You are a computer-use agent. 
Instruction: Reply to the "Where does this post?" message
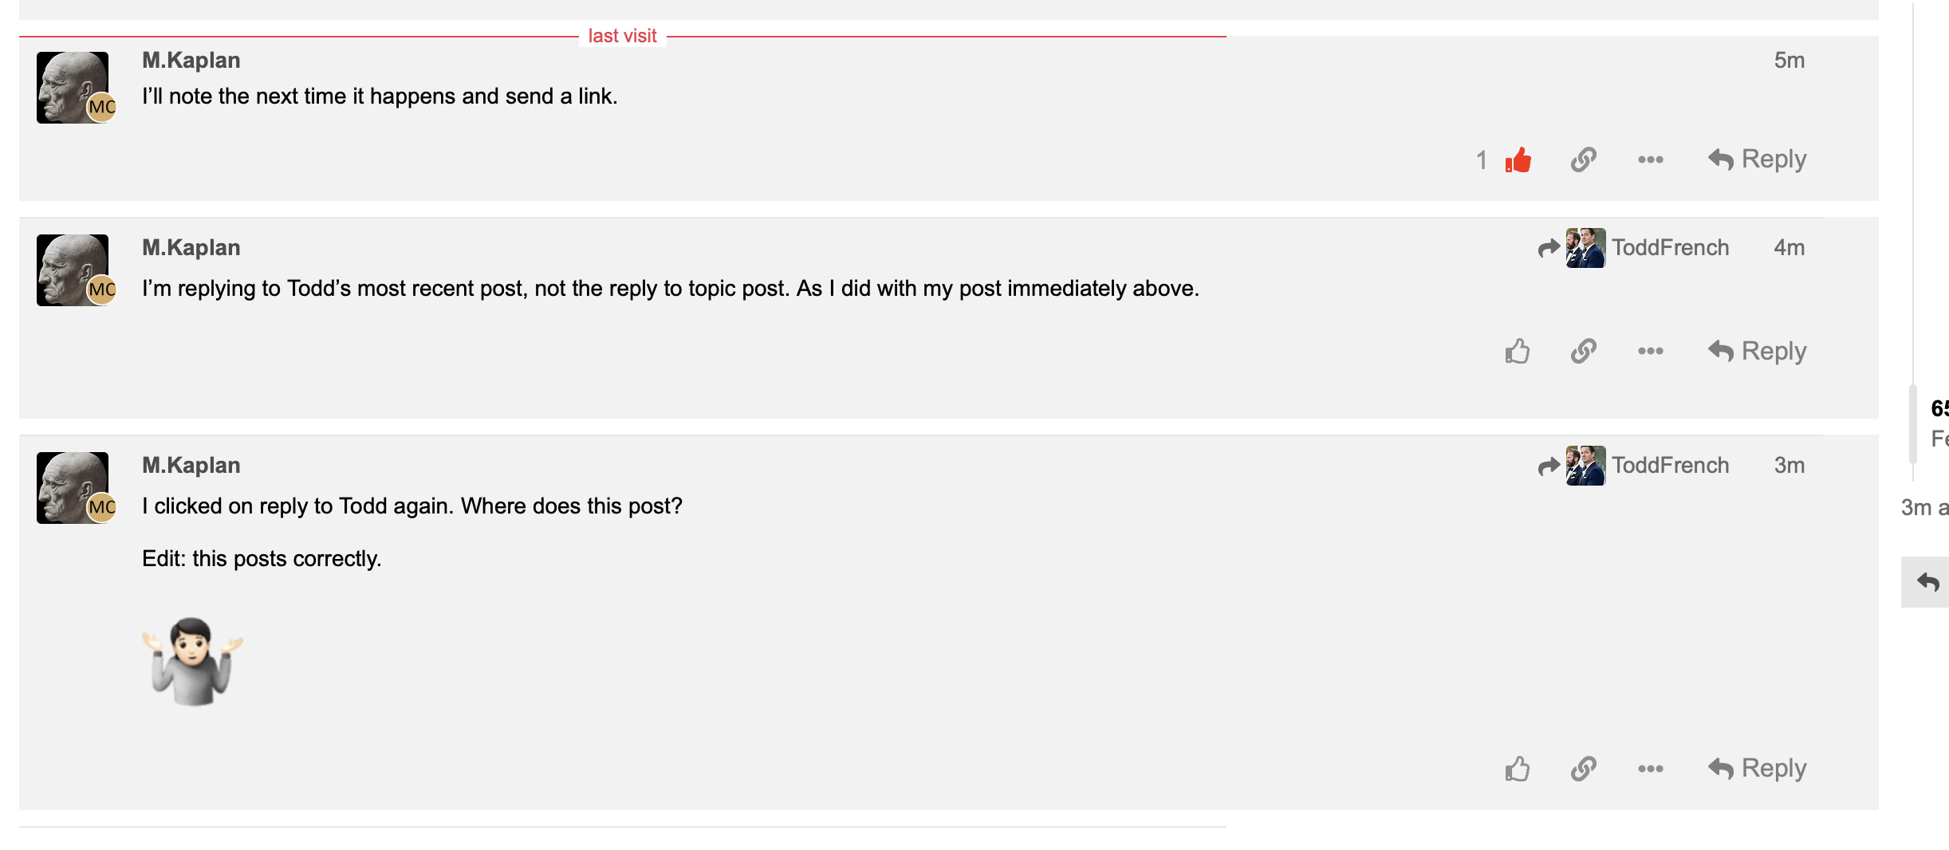[1758, 769]
